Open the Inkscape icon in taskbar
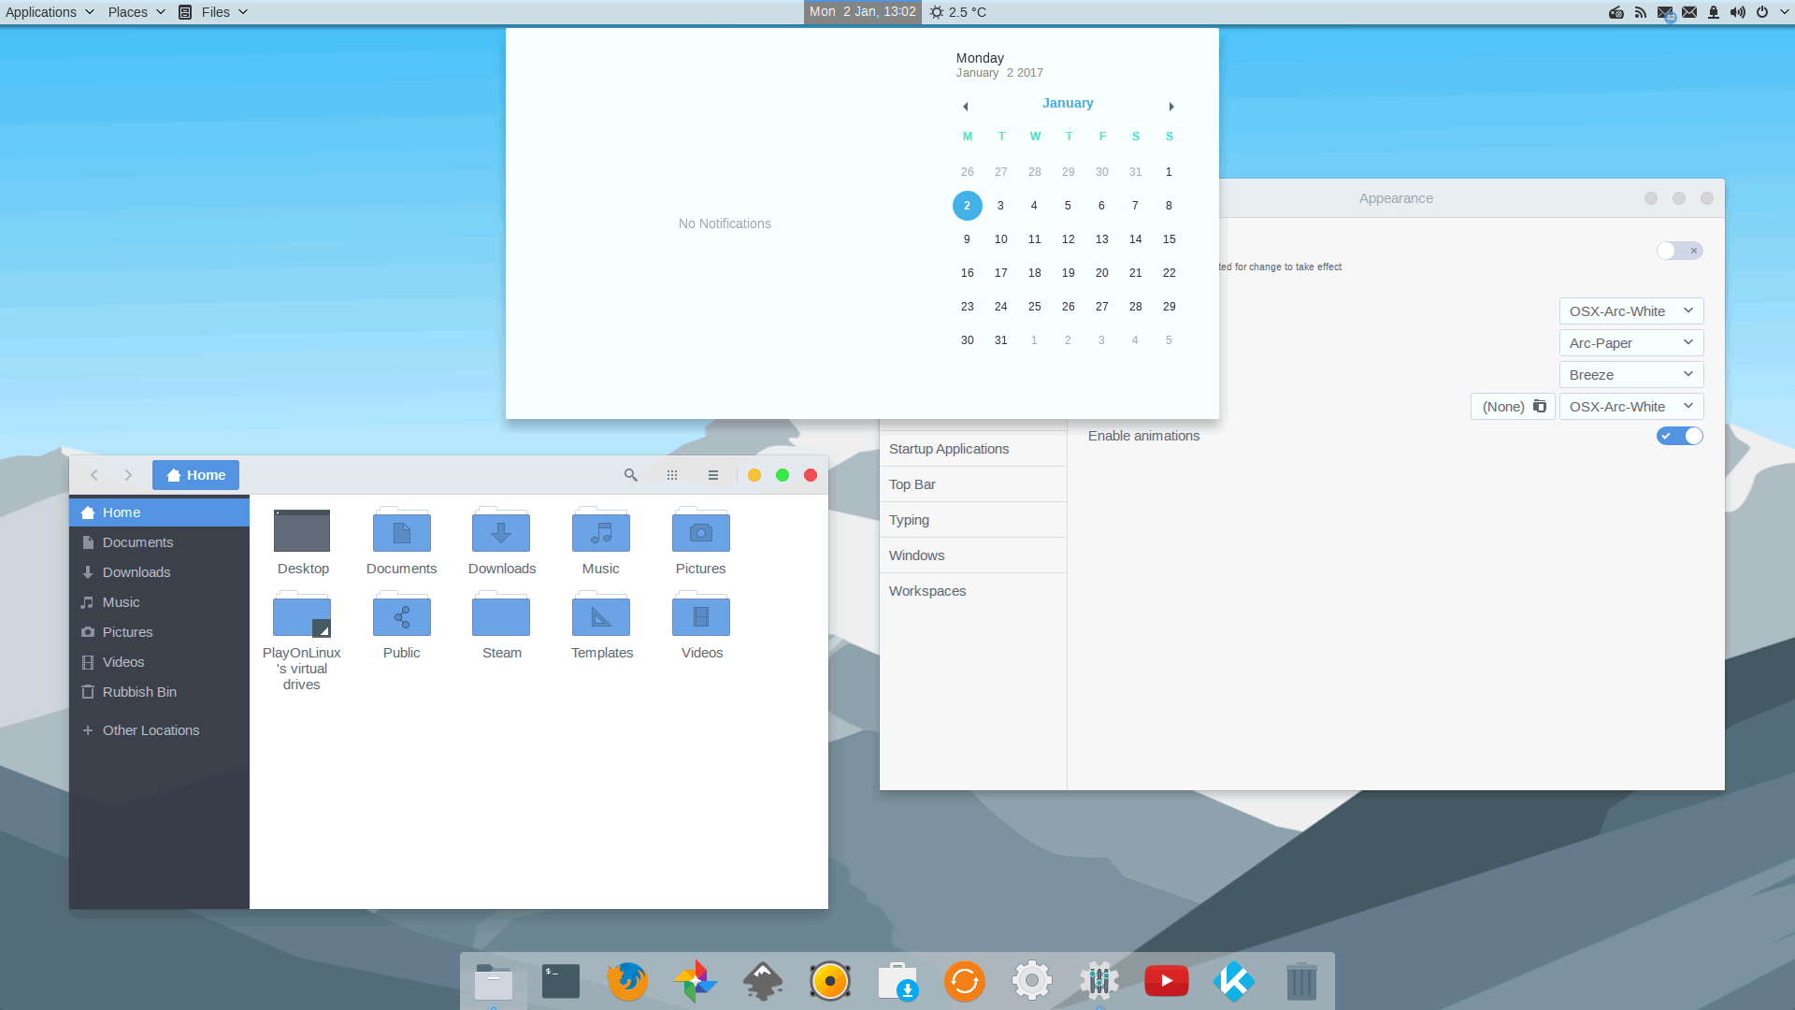Screen dimensions: 1795x1010 coord(762,980)
